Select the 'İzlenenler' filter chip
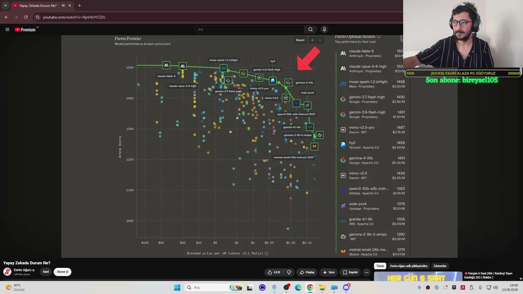This screenshot has width=523, height=294. click(x=440, y=266)
